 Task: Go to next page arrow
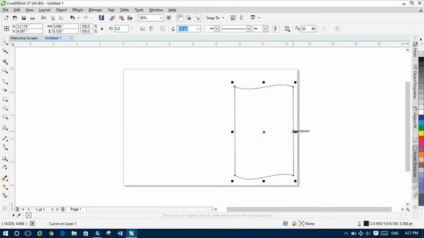[x=52, y=210]
